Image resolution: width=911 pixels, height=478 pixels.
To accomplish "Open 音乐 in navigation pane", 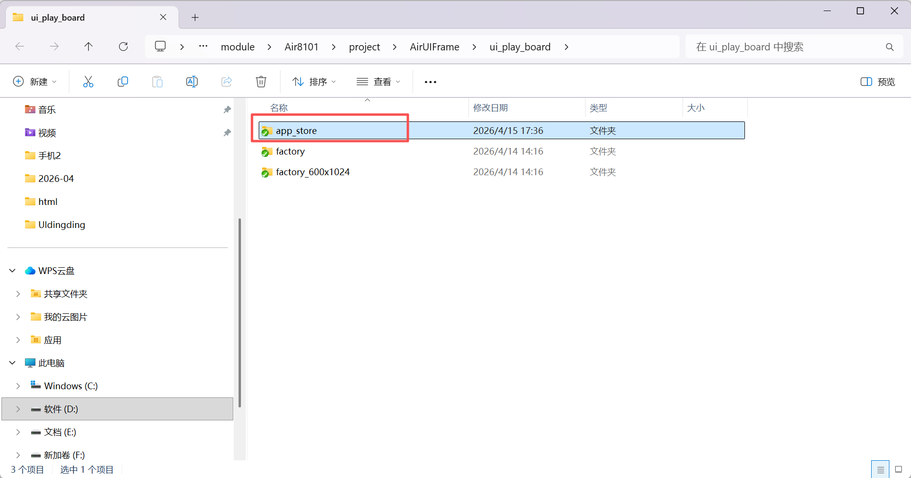I will (x=47, y=110).
